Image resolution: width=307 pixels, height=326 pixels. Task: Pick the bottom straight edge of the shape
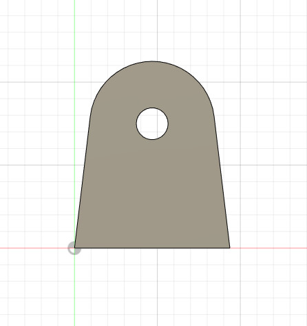(152, 248)
